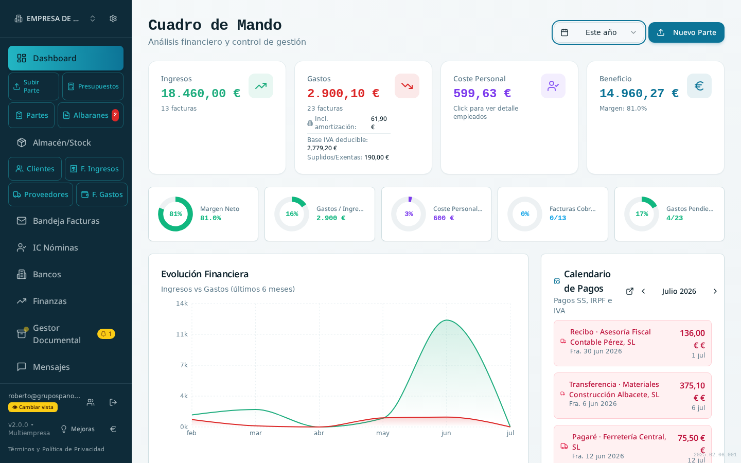The image size is (741, 463).
Task: Open Gestor Documental section
Action: [x=66, y=334]
